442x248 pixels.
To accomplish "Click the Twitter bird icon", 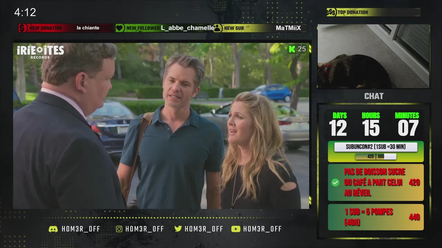I will point(178,229).
